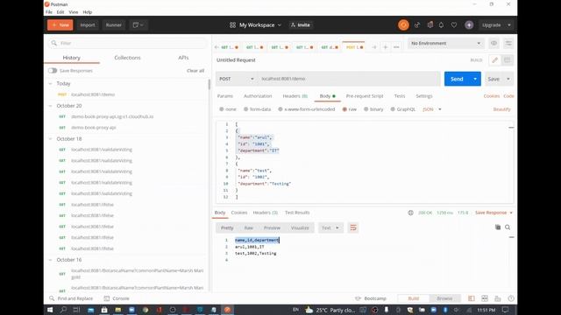Click the Postman taskbar icon
The height and width of the screenshot is (315, 561).
[227, 310]
